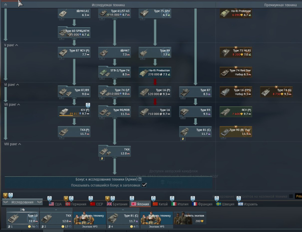Select the Type 60 SPRG/ATM vehicle
This screenshot has height=232, width=302.
pos(74,32)
